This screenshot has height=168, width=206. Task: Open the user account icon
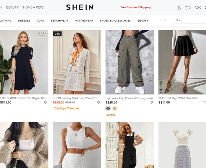[179, 7]
